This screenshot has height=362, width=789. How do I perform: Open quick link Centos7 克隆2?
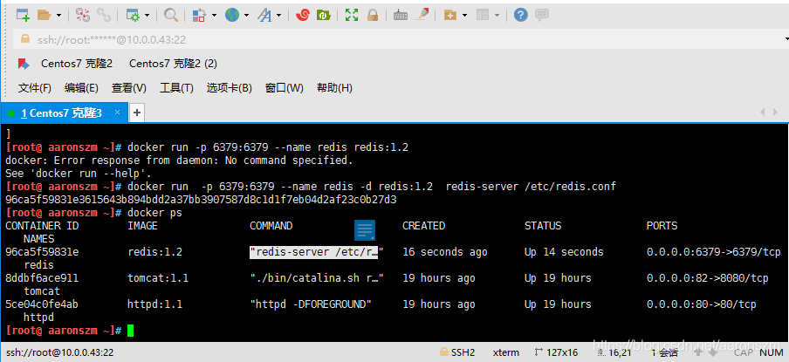(77, 64)
